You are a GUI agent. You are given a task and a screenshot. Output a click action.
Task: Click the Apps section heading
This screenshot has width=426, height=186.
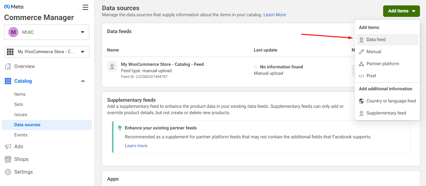coord(113,179)
